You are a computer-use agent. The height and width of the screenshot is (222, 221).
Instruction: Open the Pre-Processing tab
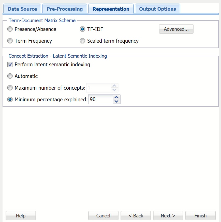tap(65, 9)
